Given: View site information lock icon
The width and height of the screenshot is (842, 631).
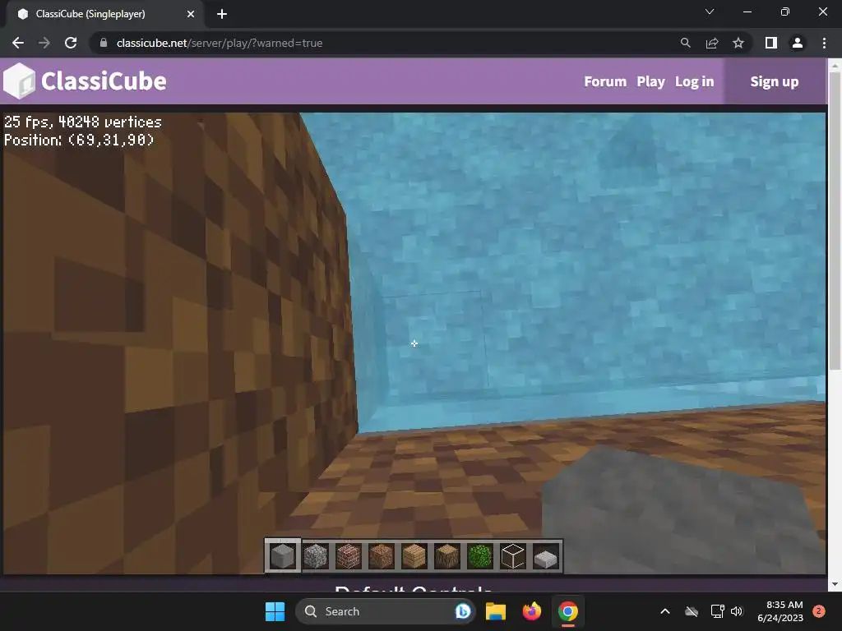Looking at the screenshot, I should 104,43.
